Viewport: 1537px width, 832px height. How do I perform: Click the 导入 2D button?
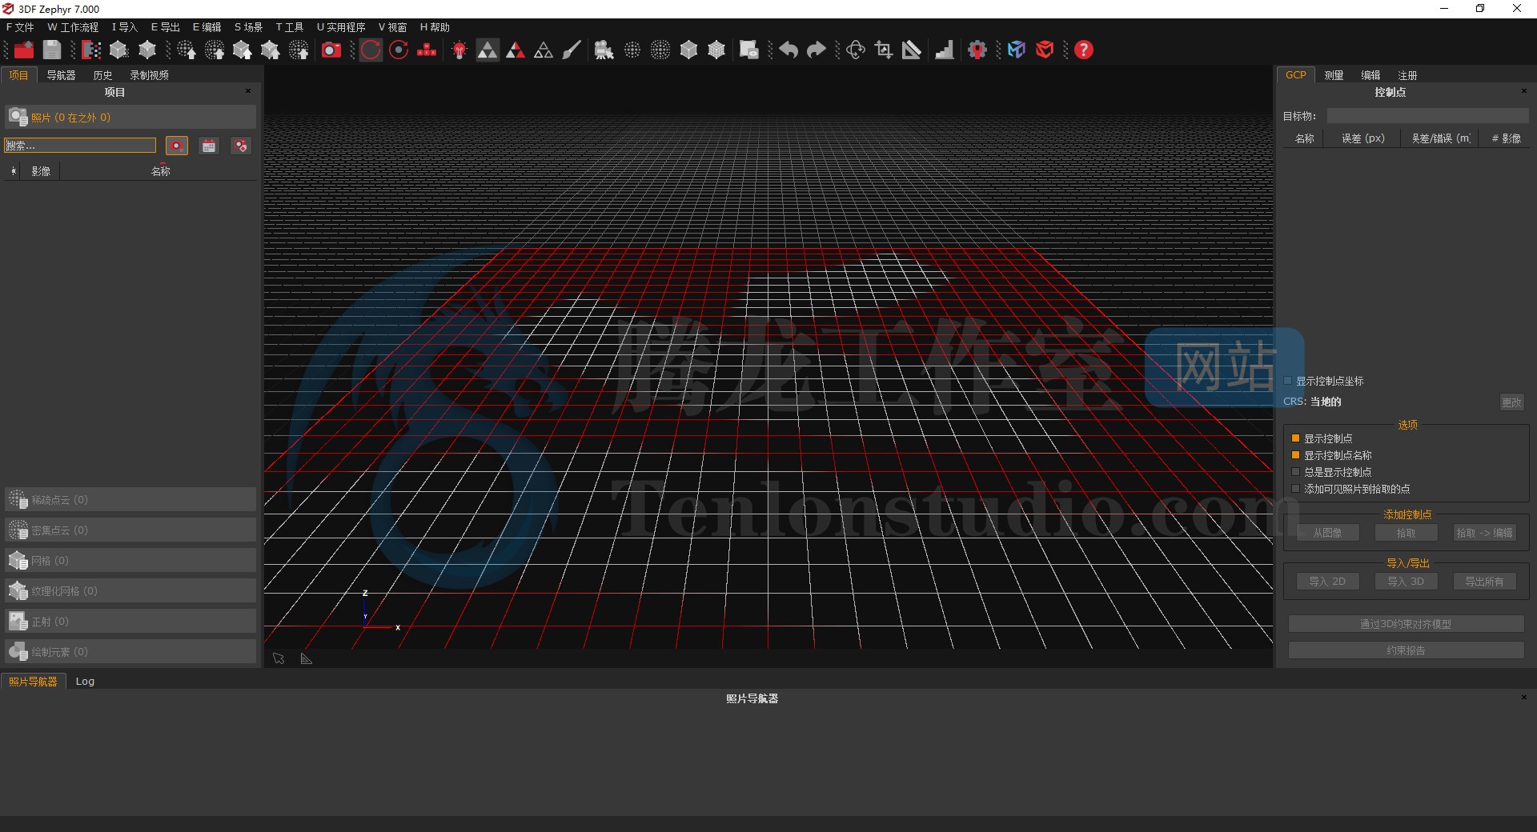pyautogui.click(x=1326, y=582)
